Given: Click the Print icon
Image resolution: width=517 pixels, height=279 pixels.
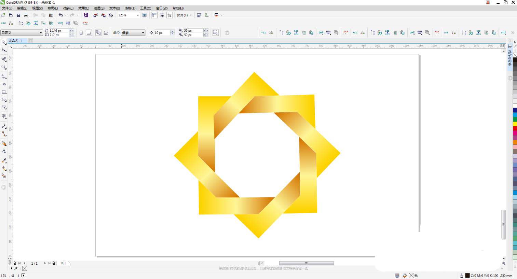Looking at the screenshot, I should [26, 15].
